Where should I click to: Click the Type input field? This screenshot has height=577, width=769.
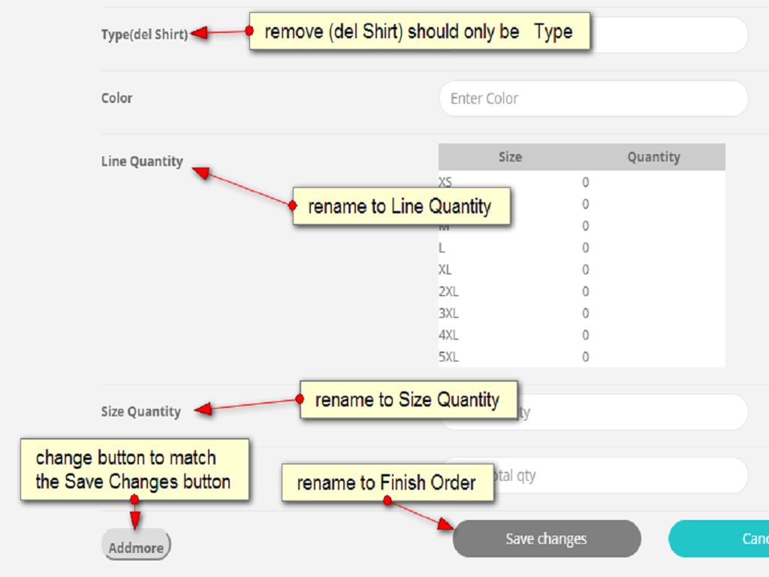tap(668, 35)
